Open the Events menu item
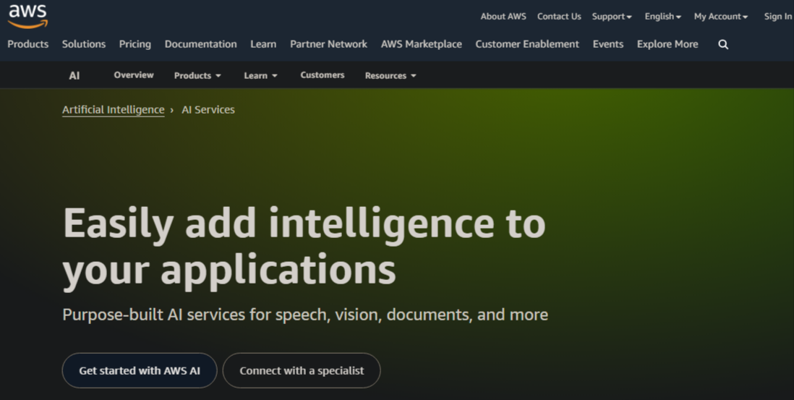The image size is (794, 400). (x=607, y=44)
